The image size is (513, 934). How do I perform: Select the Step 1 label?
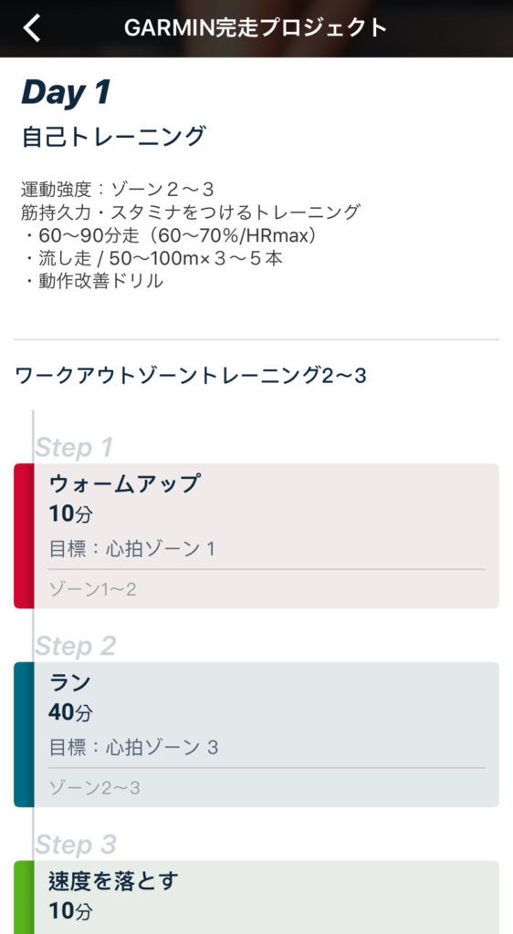coord(74,447)
